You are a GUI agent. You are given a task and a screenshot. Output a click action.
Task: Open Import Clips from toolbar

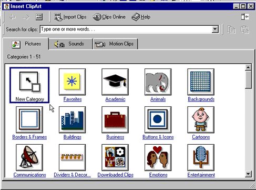coord(70,17)
